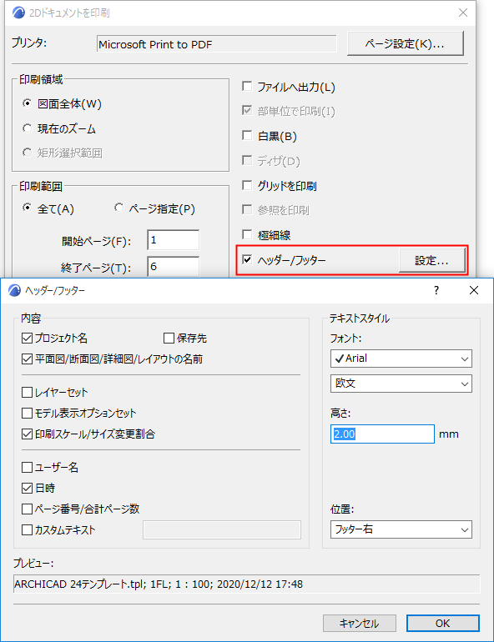This screenshot has width=494, height=642.
Task: Click the ページ設定(K)... button
Action: click(405, 43)
